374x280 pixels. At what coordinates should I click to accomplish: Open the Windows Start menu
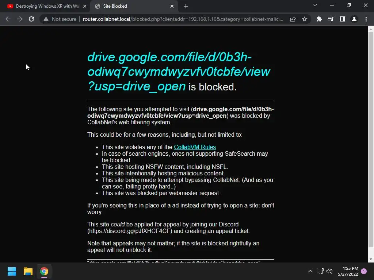pyautogui.click(x=12, y=271)
